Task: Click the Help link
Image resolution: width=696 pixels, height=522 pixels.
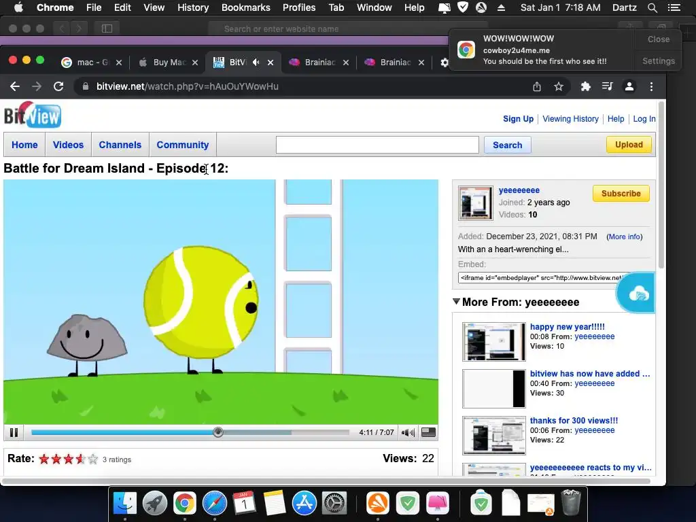Action: coord(616,119)
